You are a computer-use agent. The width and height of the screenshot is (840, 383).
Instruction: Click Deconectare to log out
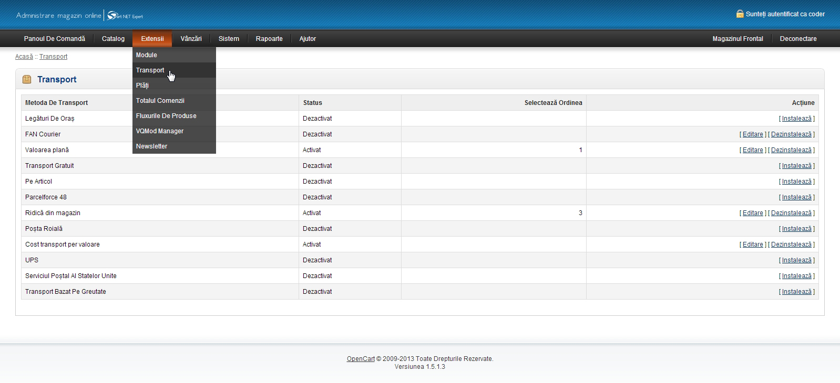798,39
